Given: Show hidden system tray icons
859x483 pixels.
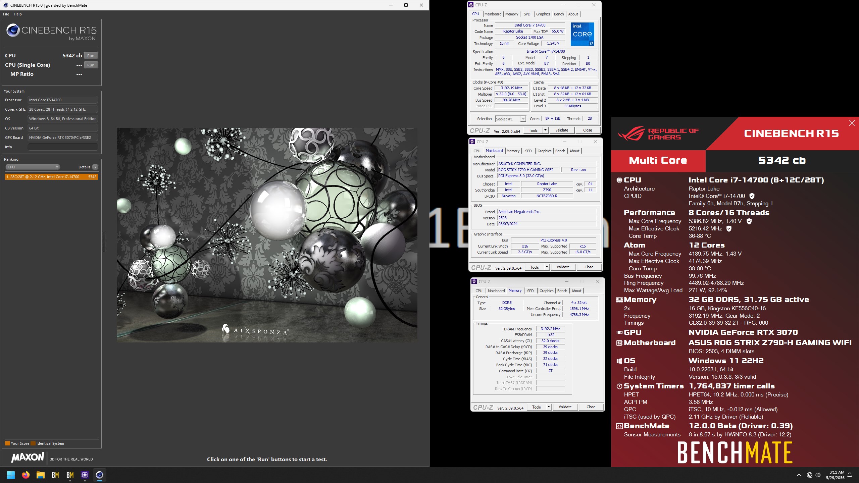Looking at the screenshot, I should click(x=799, y=475).
